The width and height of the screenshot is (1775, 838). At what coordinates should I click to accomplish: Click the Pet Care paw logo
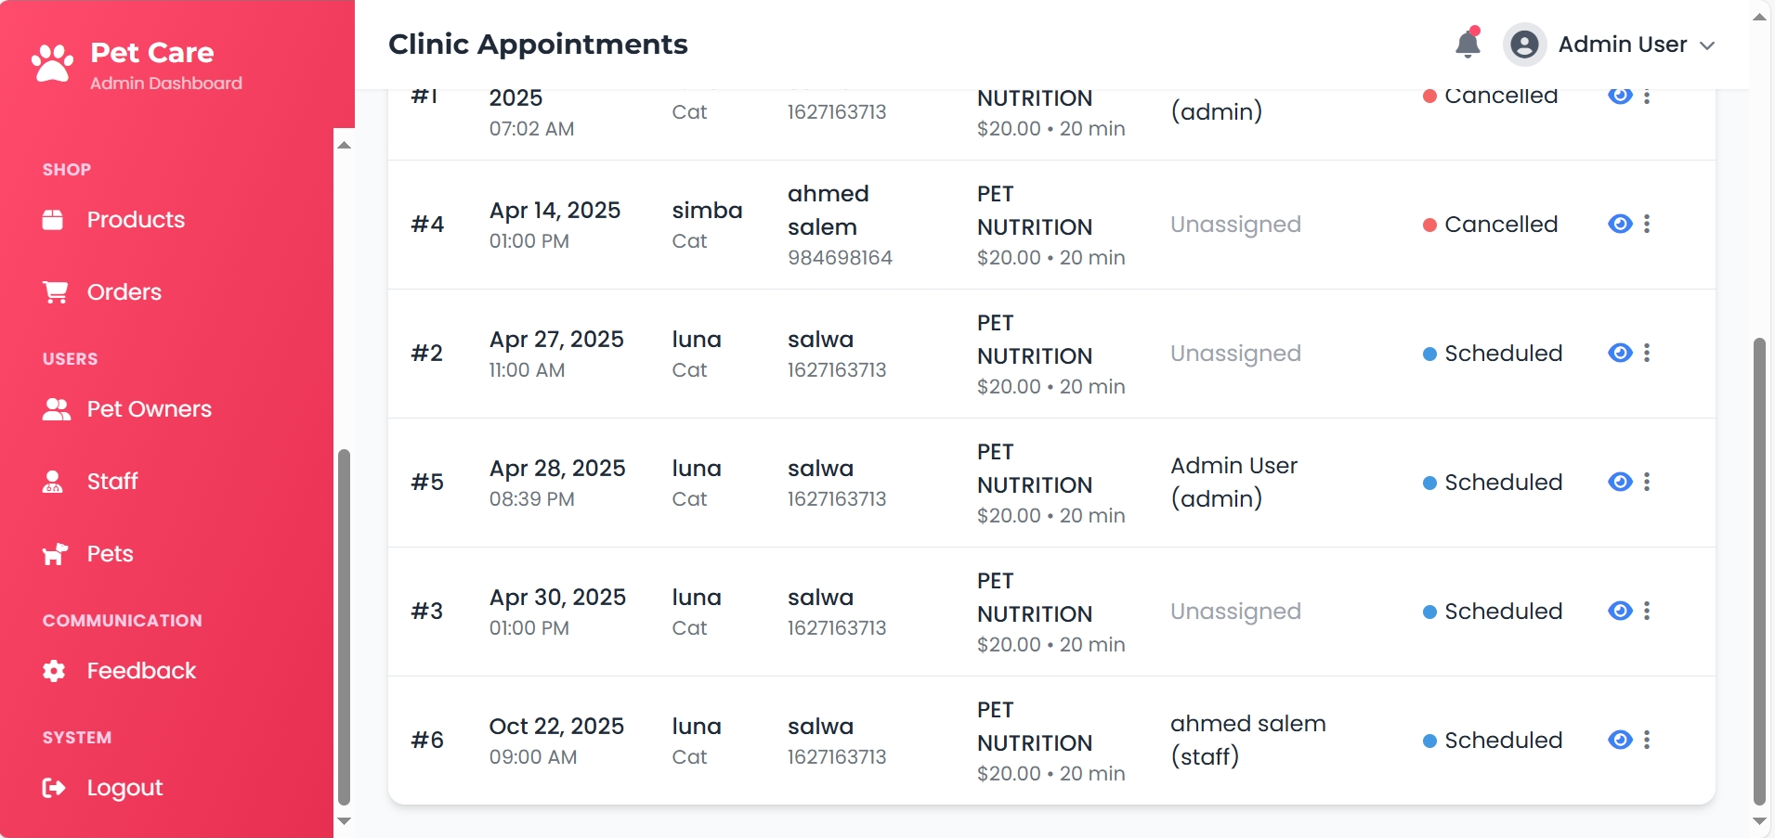pos(52,63)
